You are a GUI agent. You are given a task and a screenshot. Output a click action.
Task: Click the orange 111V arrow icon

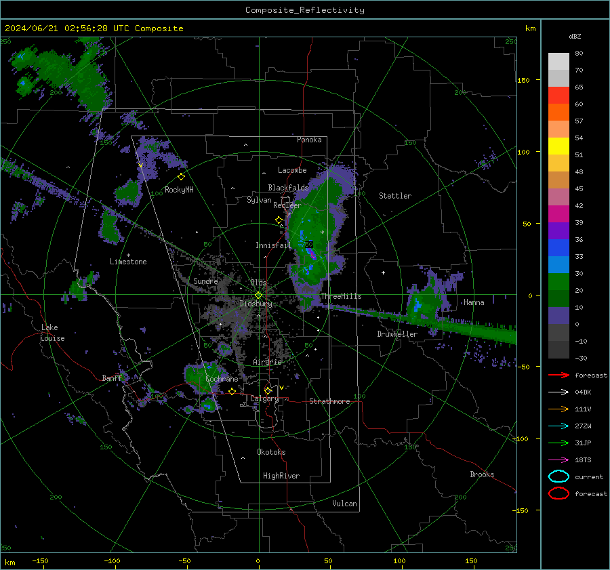558,409
